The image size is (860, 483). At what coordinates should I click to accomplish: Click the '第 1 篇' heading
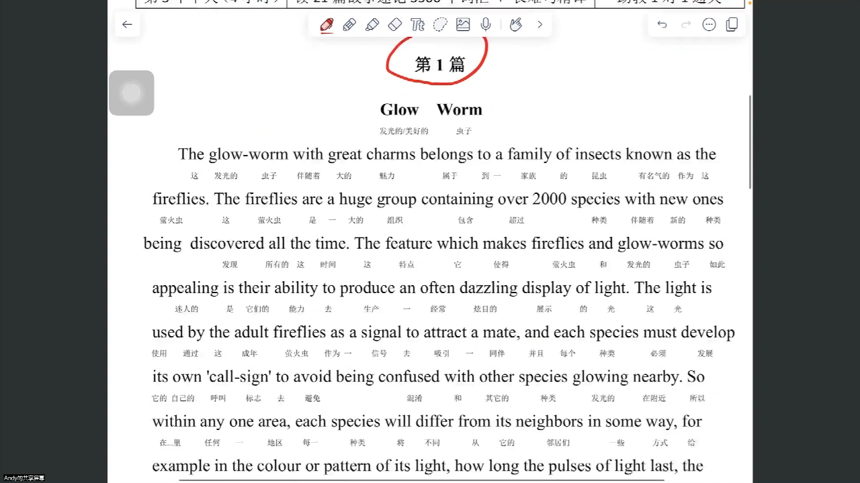(x=440, y=64)
